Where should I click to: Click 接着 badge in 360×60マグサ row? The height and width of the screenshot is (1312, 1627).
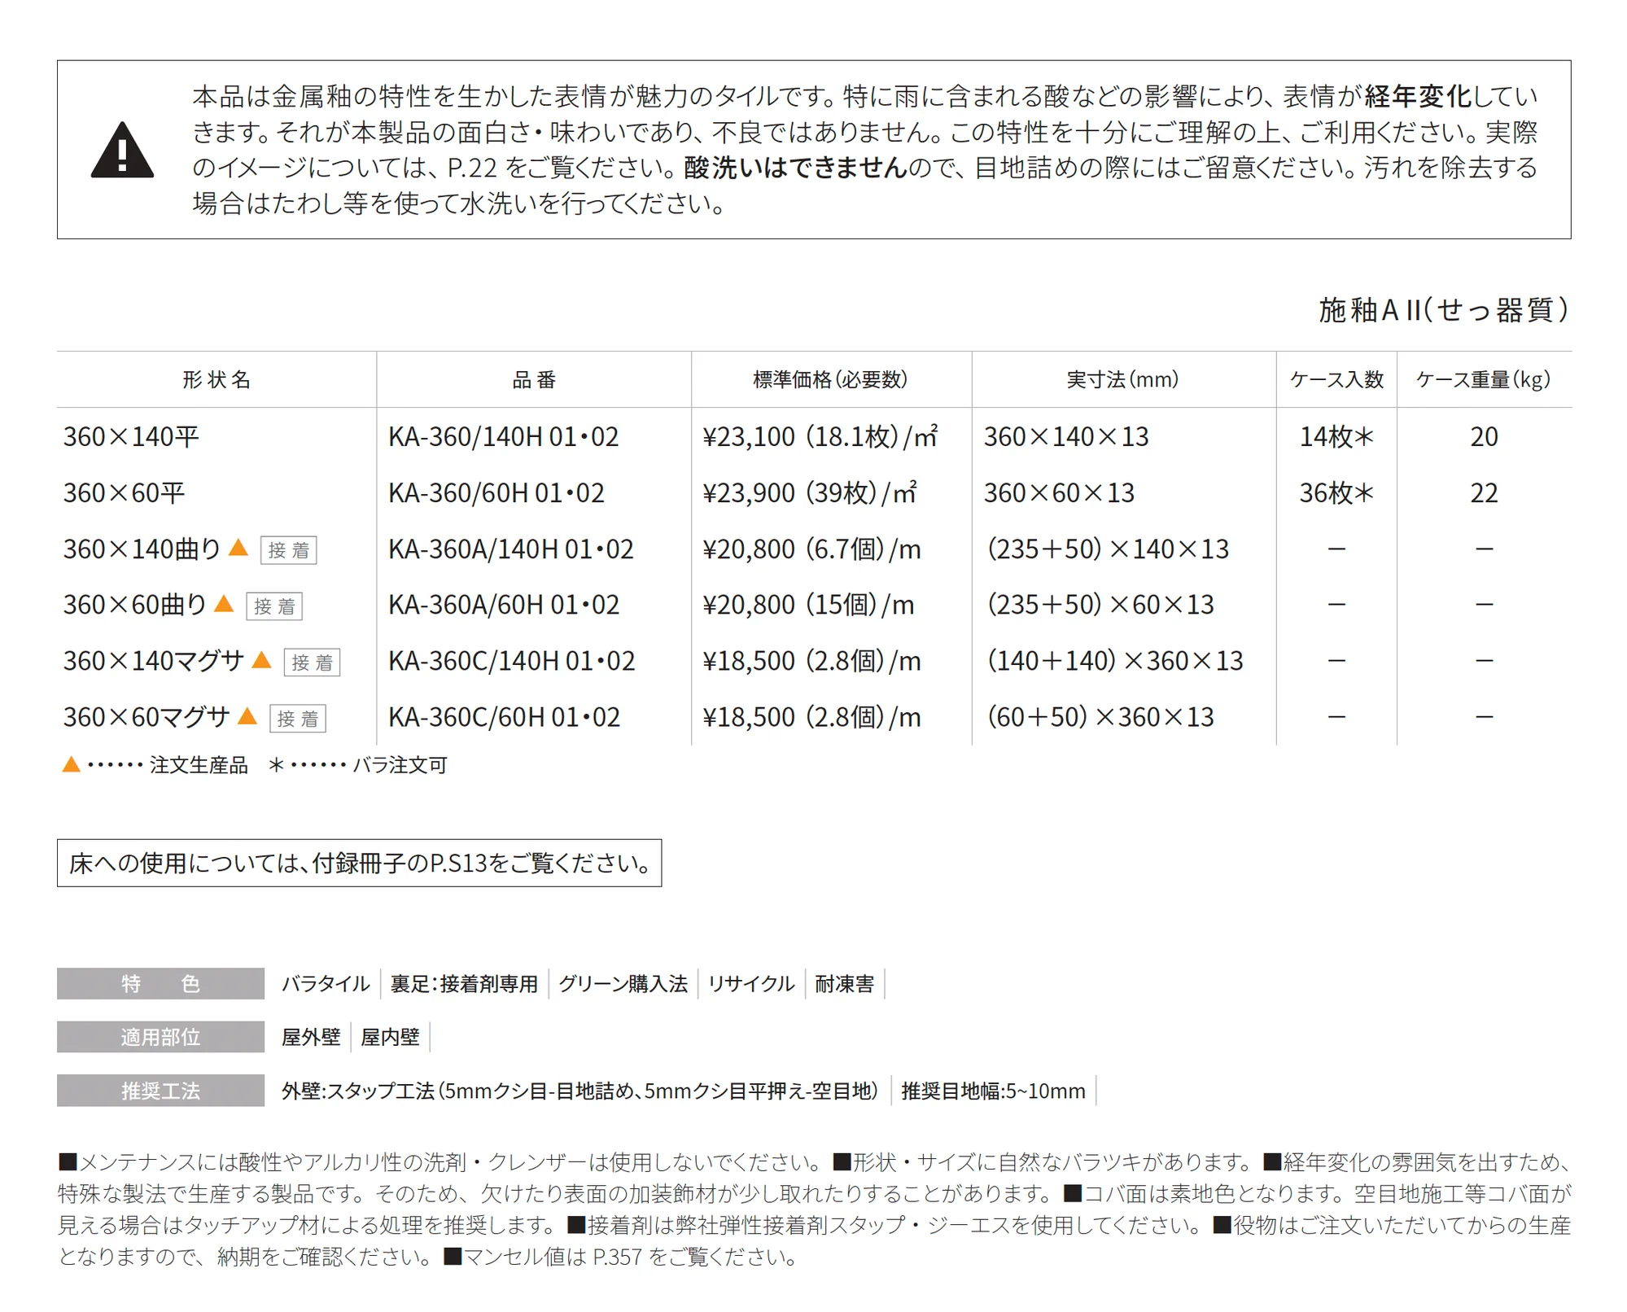pyautogui.click(x=298, y=719)
